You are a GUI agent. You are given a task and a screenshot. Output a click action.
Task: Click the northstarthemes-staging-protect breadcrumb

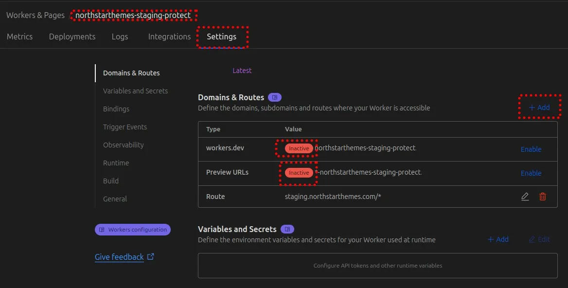coord(133,15)
